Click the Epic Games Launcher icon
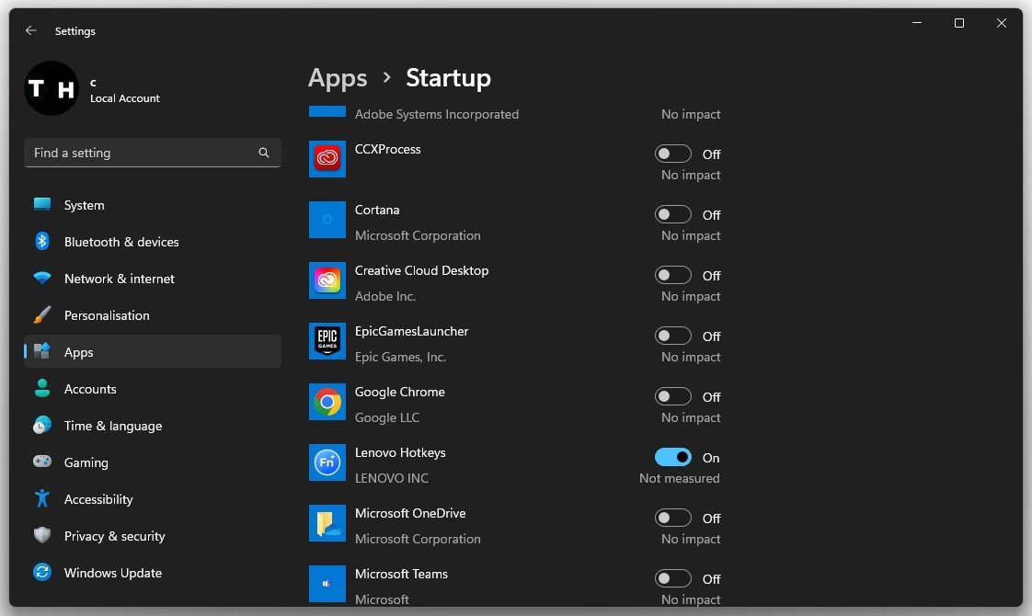This screenshot has height=616, width=1032. 327,342
